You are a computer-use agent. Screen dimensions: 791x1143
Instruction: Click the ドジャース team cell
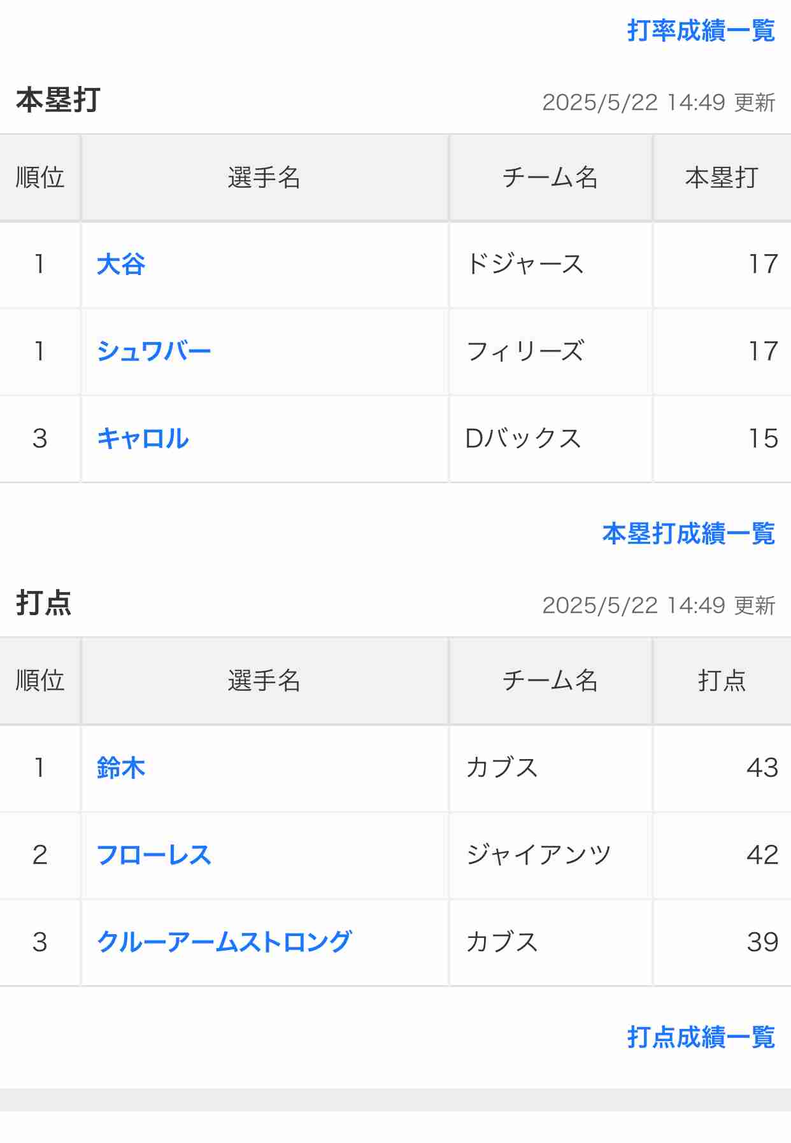pyautogui.click(x=550, y=264)
